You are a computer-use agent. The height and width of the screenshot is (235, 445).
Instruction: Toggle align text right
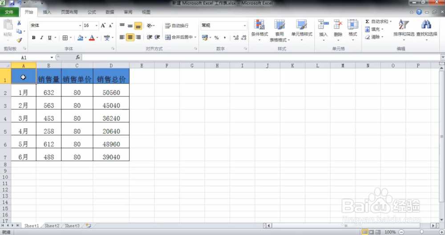pos(138,37)
